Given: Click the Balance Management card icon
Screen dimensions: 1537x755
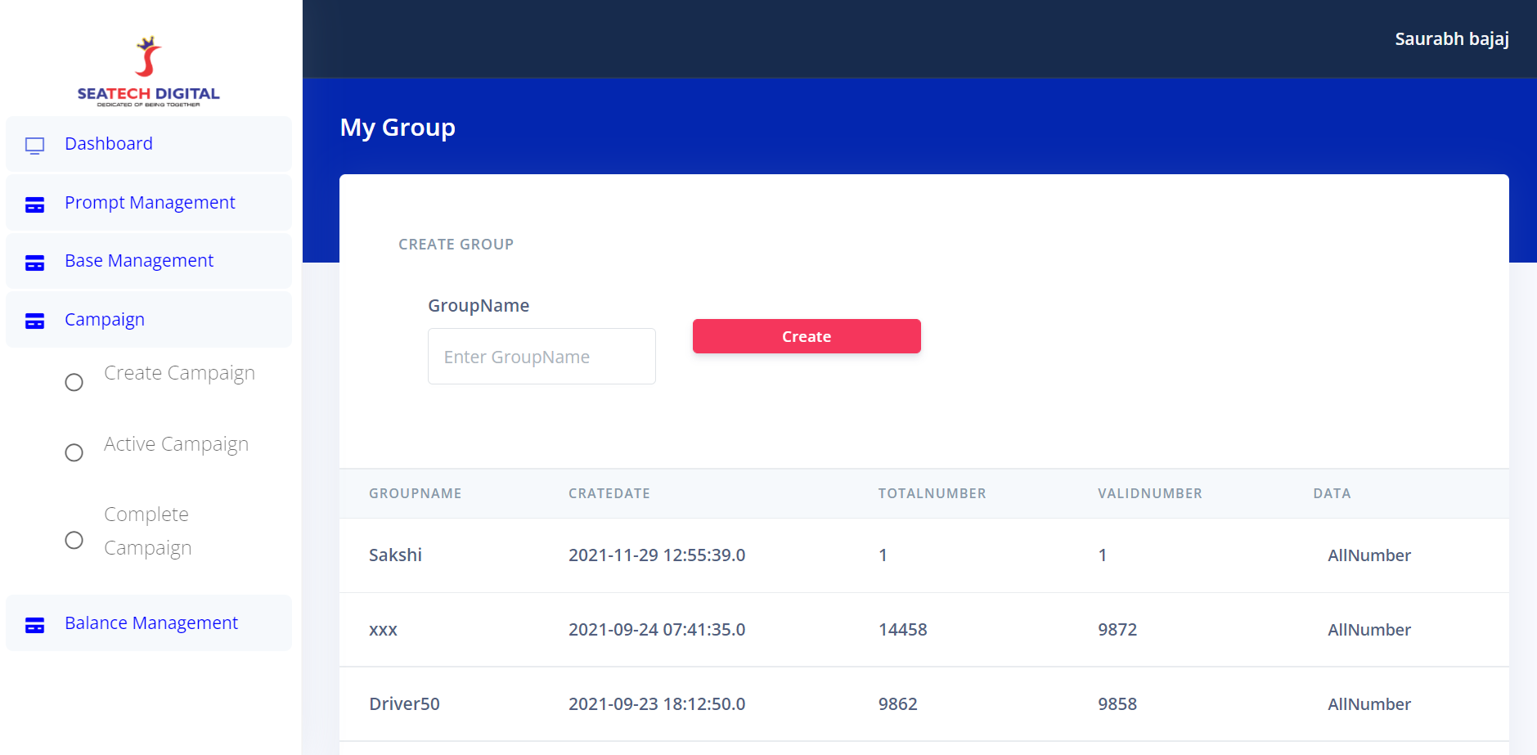Looking at the screenshot, I should (34, 625).
